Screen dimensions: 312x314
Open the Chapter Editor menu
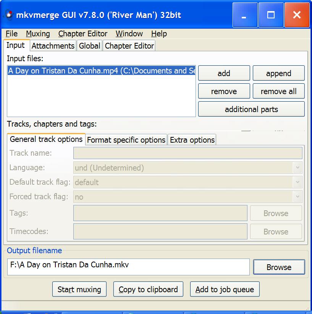[x=83, y=34]
